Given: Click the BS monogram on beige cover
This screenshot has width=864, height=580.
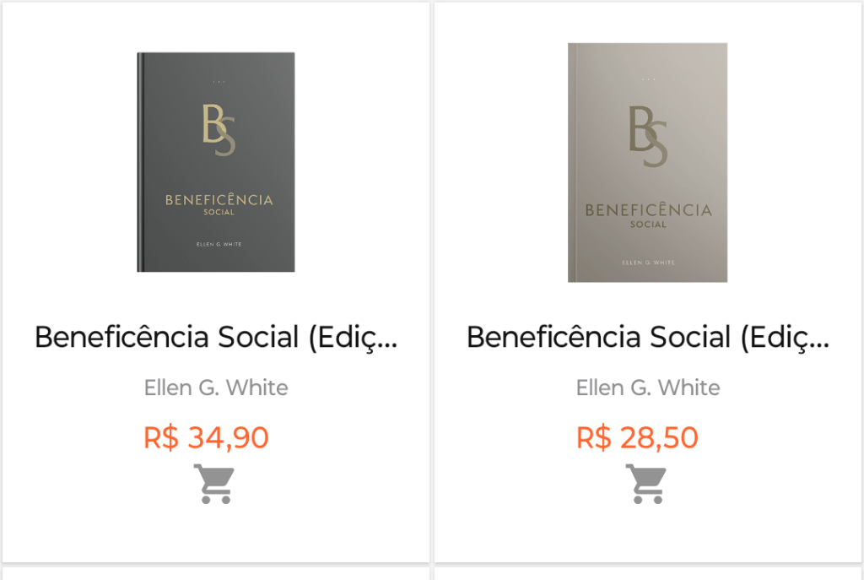Looking at the screenshot, I should coord(648,136).
